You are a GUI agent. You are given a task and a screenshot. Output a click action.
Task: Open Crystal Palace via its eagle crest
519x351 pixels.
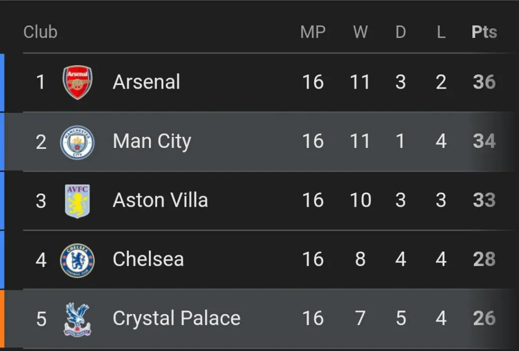77,318
